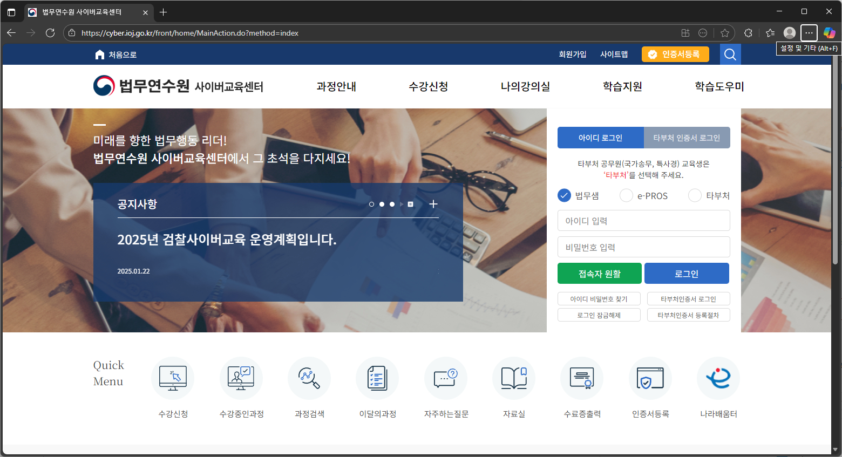Click the 학습도우미 navigation menu
Image resolution: width=842 pixels, height=457 pixels.
(718, 86)
